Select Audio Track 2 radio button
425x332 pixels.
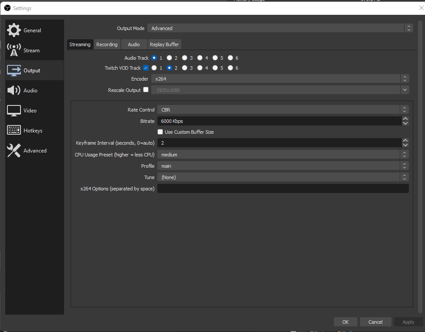tap(170, 58)
